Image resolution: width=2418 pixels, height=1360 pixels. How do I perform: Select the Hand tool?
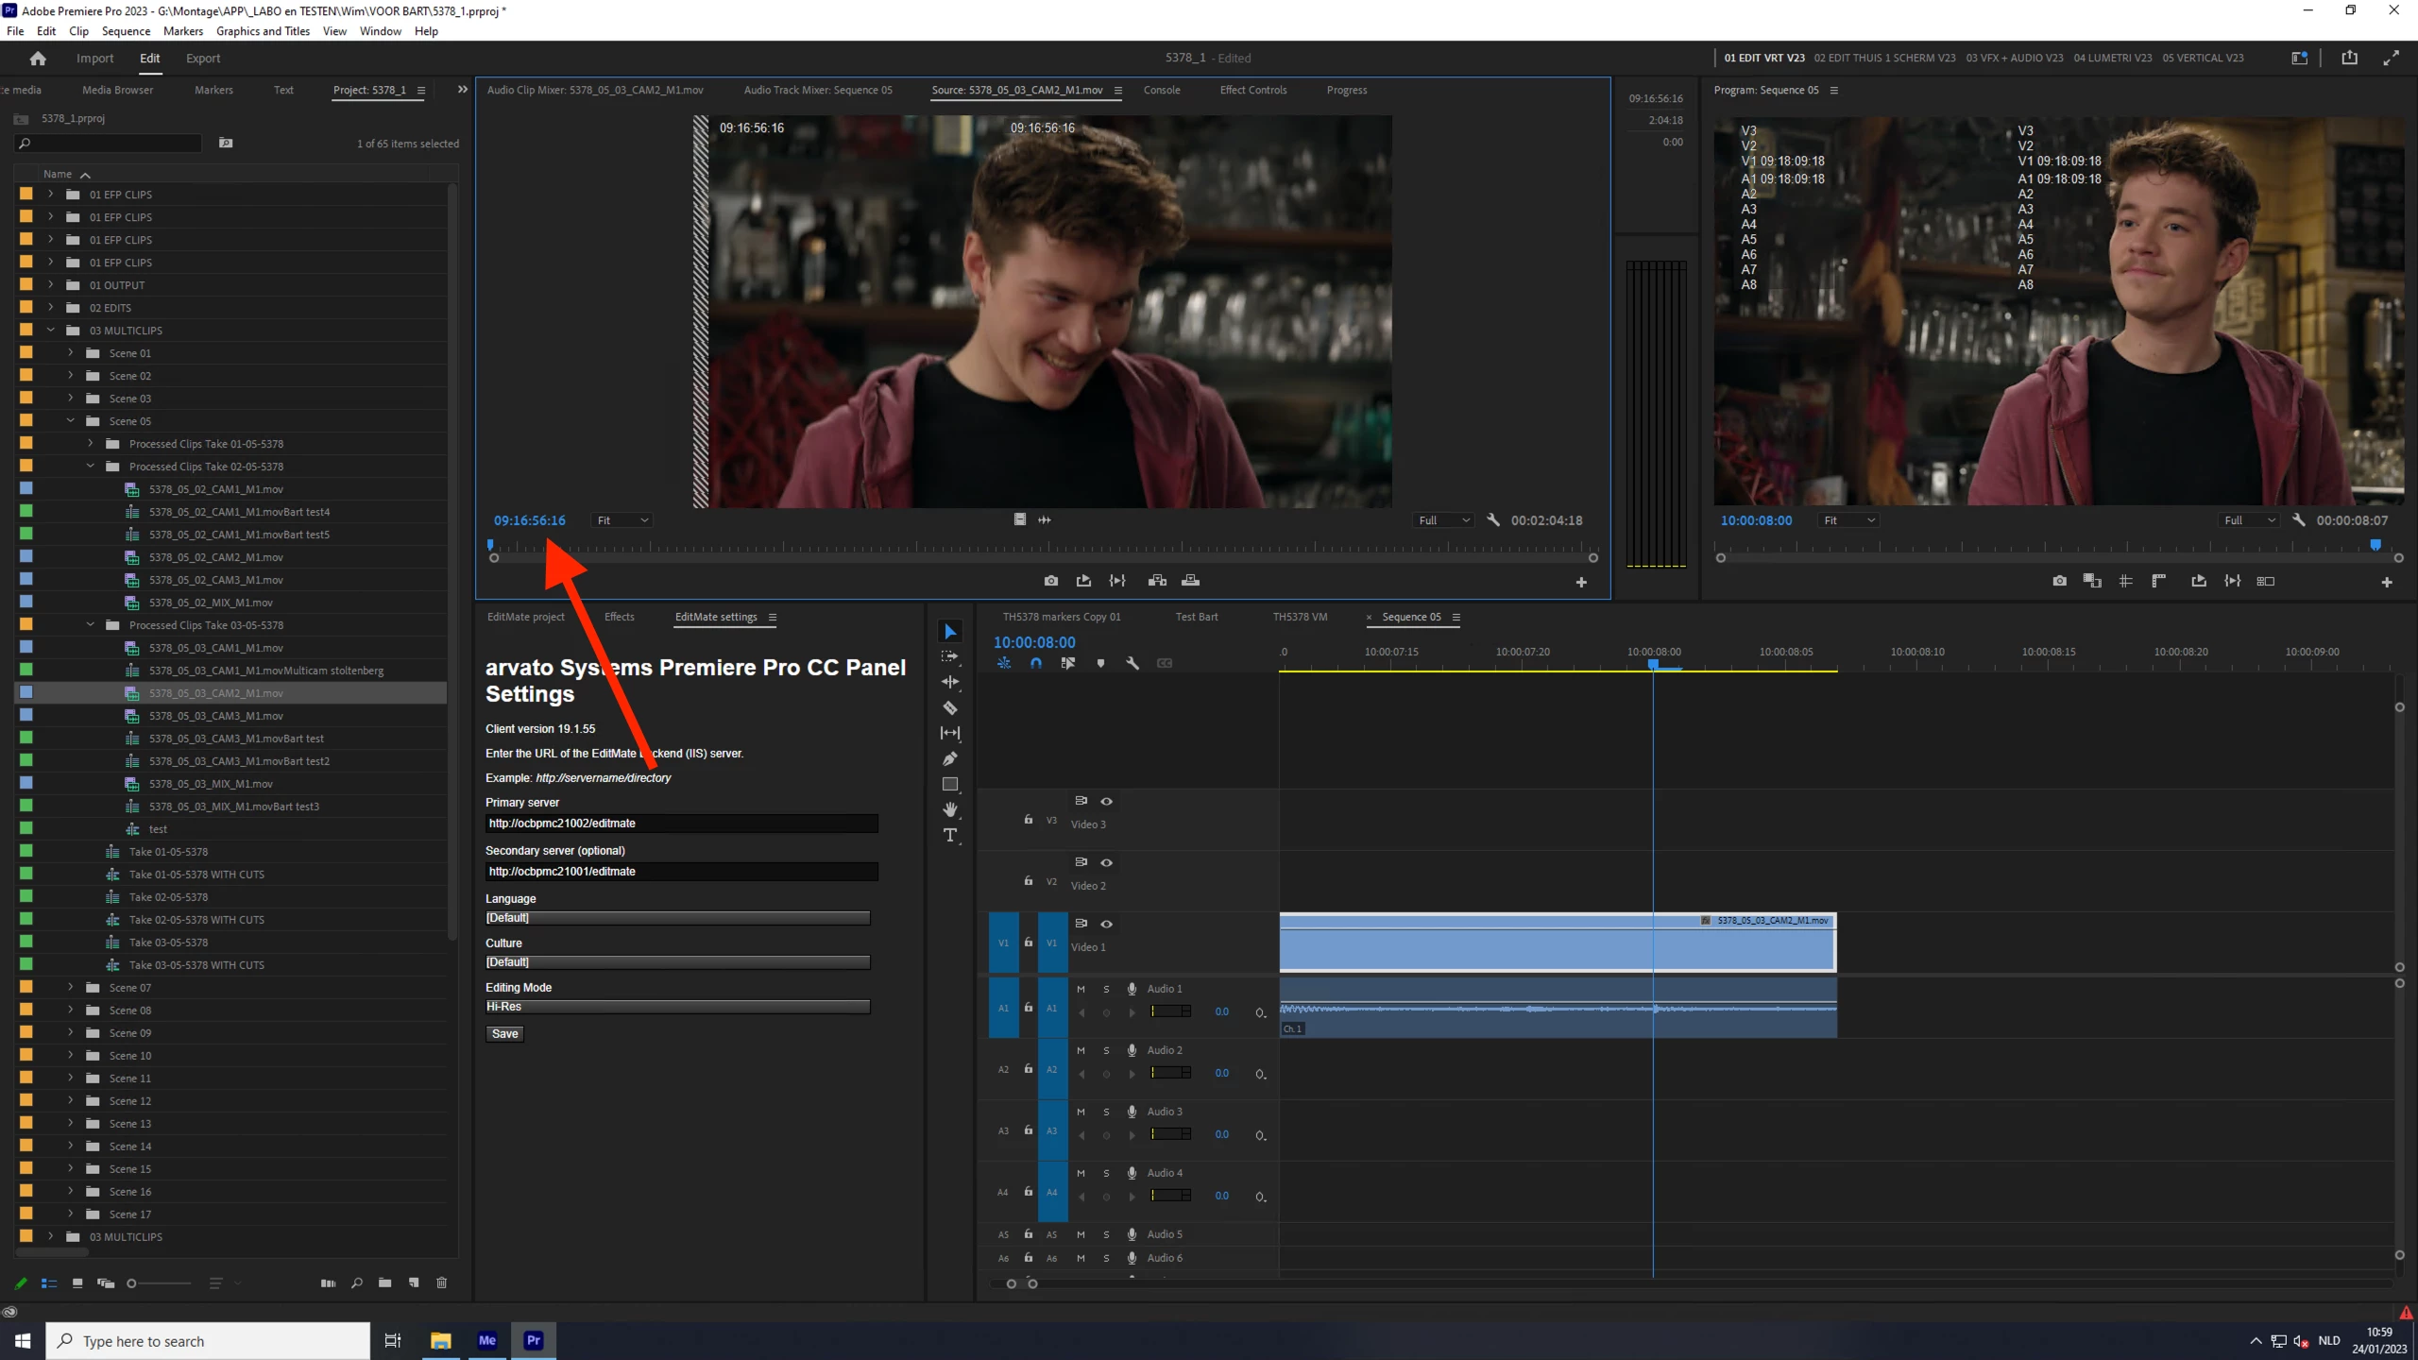(x=950, y=809)
